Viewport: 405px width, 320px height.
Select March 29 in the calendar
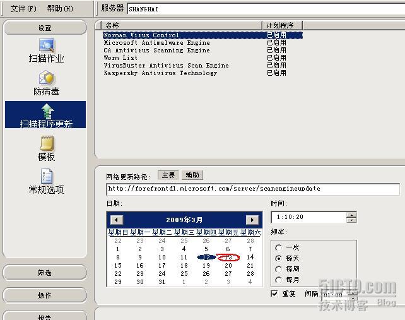118,281
